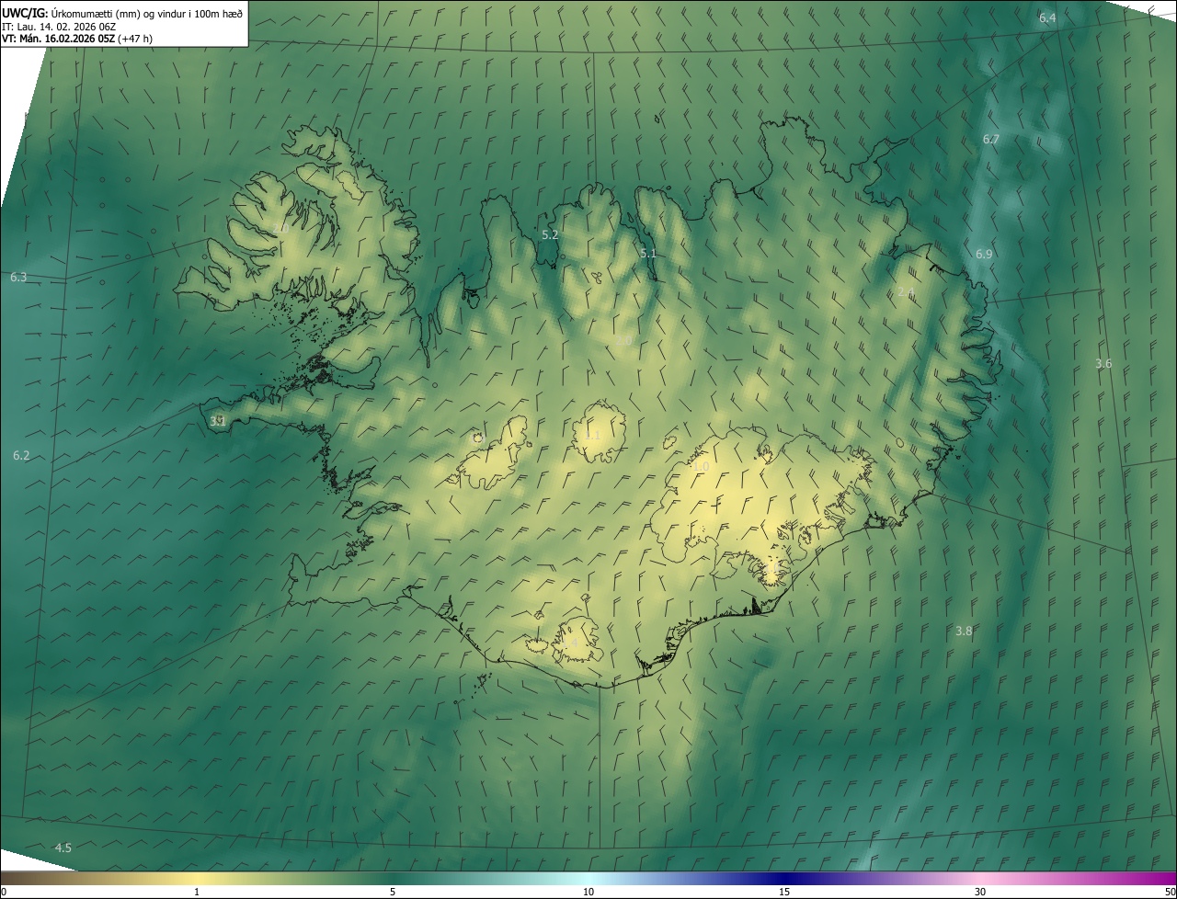Click the colour scale tick labelled 15
This screenshot has height=899, width=1177.
(784, 892)
